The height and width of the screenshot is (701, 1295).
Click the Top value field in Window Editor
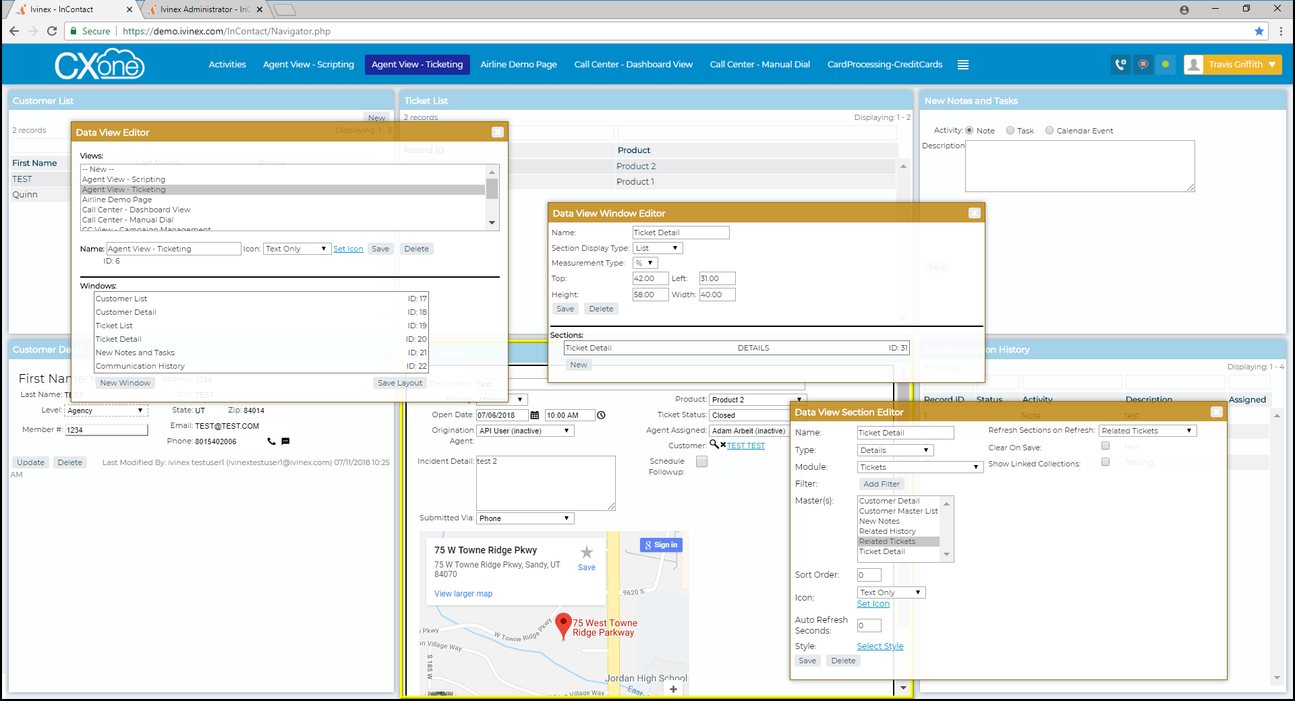pyautogui.click(x=650, y=278)
